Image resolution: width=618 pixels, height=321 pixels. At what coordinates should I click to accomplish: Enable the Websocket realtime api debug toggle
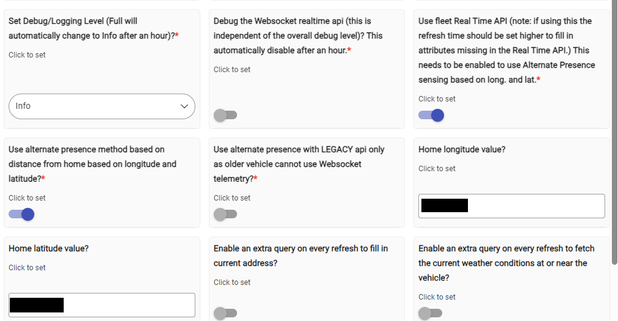coord(225,115)
